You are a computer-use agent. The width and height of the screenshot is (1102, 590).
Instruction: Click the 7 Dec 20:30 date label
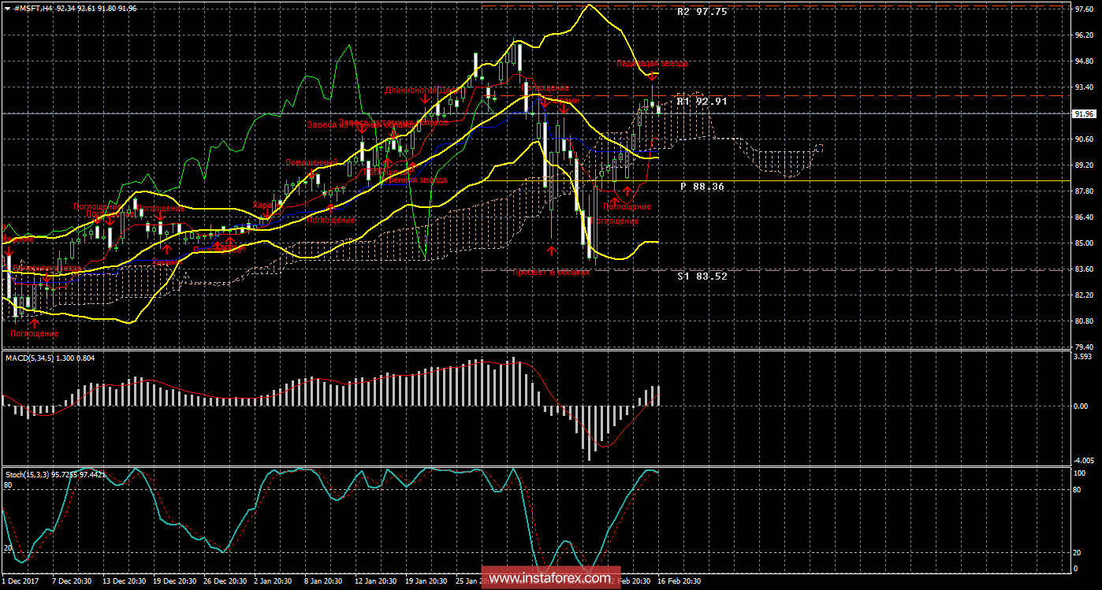(73, 581)
